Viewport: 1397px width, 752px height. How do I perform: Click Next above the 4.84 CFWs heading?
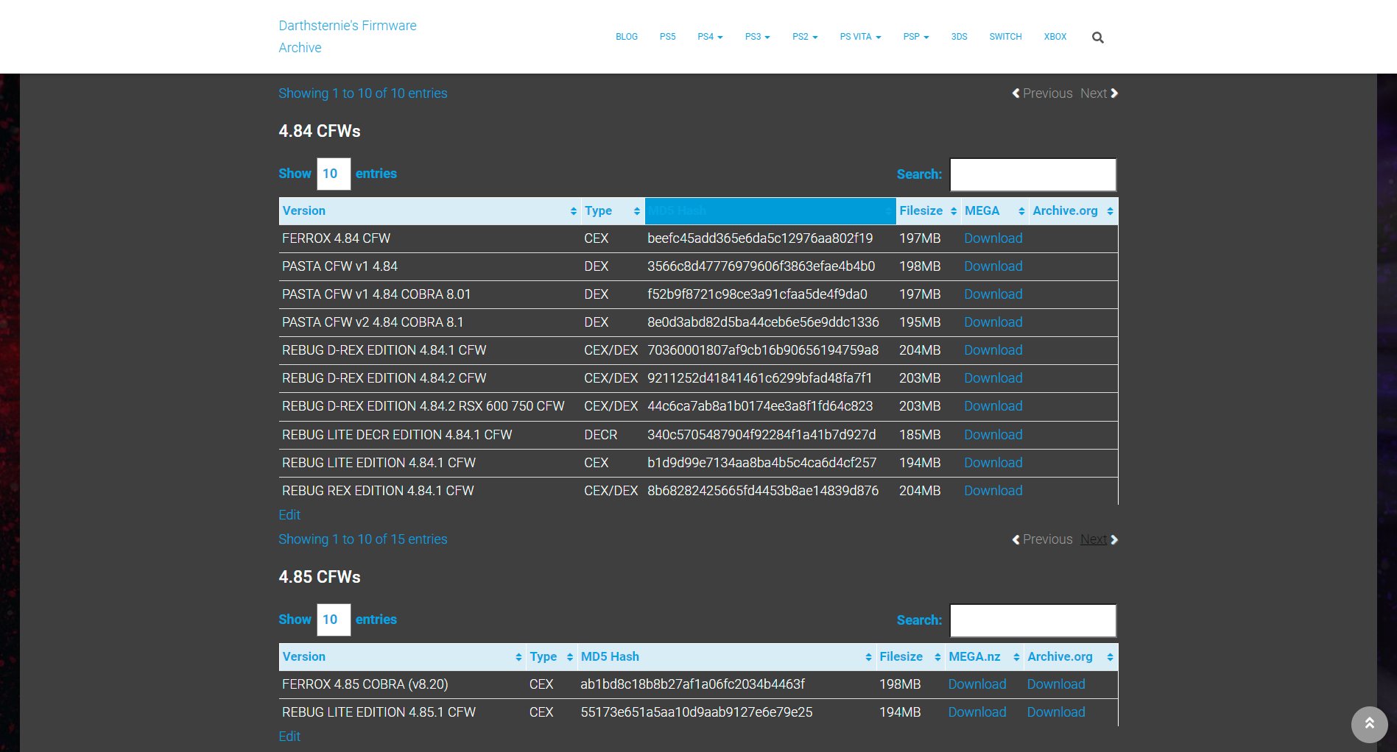pos(1099,93)
